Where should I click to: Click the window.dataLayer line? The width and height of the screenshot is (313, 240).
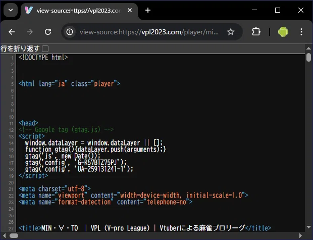(x=94, y=142)
